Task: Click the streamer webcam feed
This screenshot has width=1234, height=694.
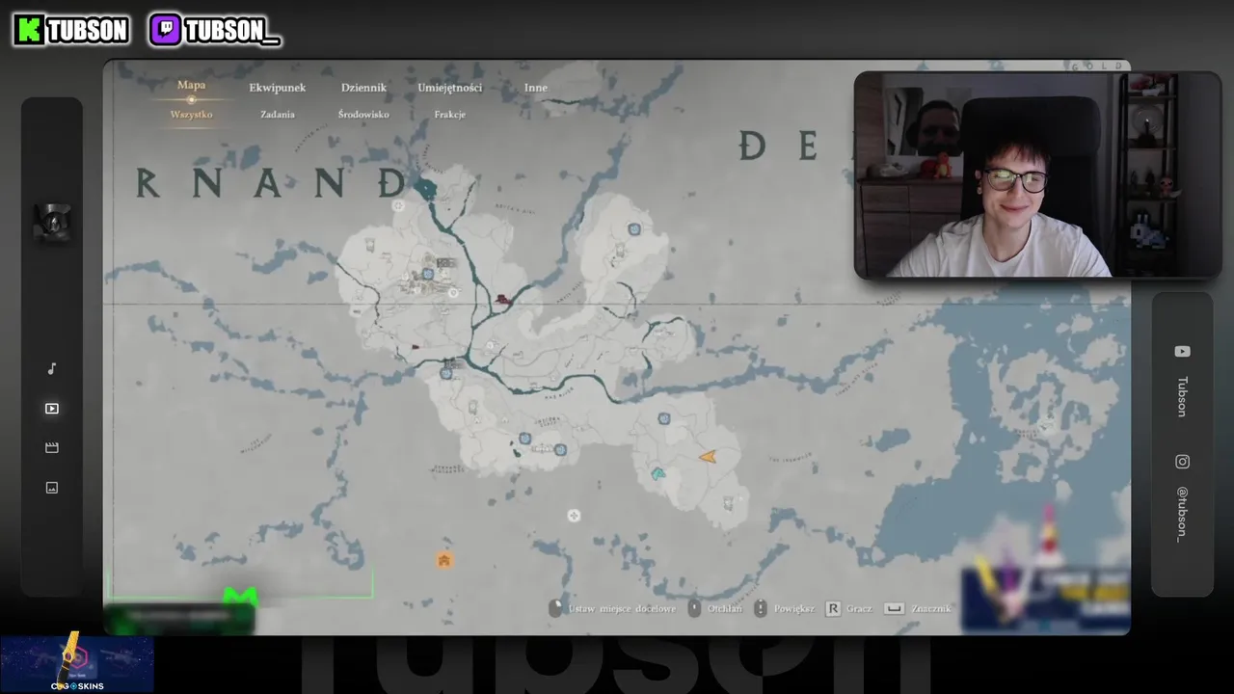Action: (x=1037, y=175)
